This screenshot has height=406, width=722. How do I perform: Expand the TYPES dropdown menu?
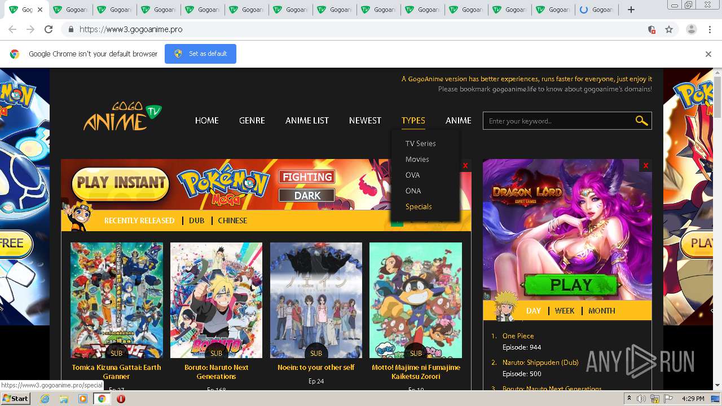click(x=413, y=120)
